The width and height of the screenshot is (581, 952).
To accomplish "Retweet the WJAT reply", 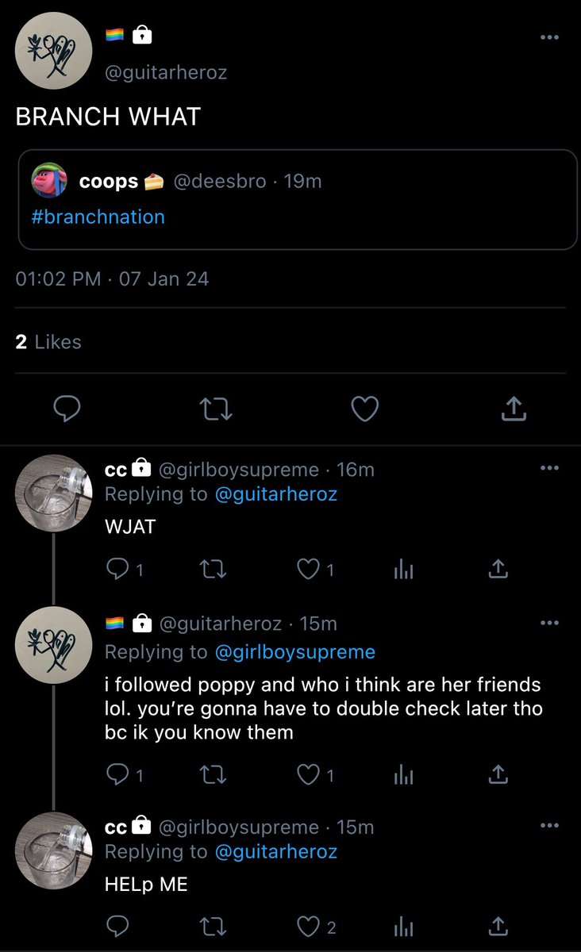I will tap(210, 569).
